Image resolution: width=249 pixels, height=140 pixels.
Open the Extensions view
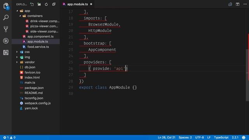(6, 52)
